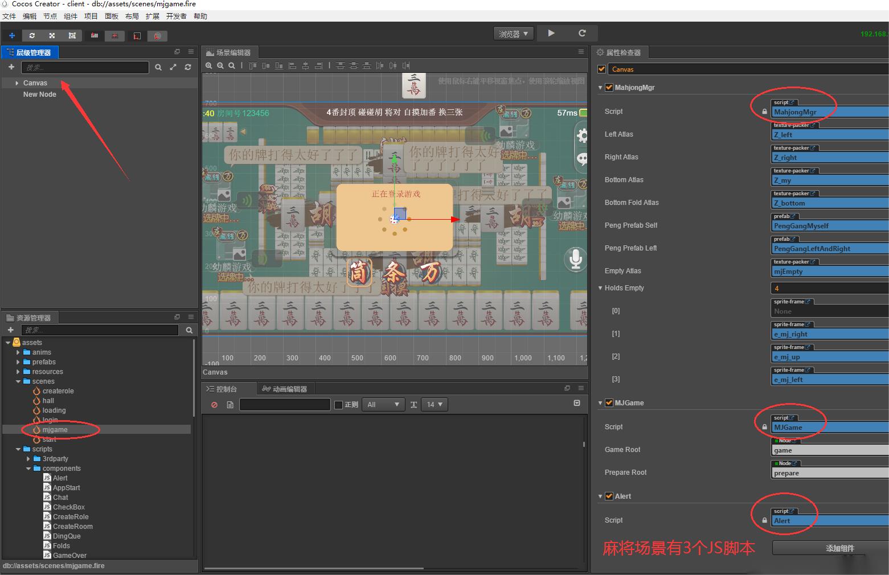Open the mjgame scene asset
The width and height of the screenshot is (889, 575).
(x=55, y=430)
